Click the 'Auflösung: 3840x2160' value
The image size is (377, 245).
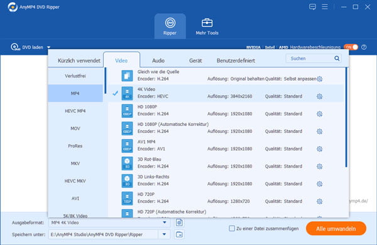(229, 96)
